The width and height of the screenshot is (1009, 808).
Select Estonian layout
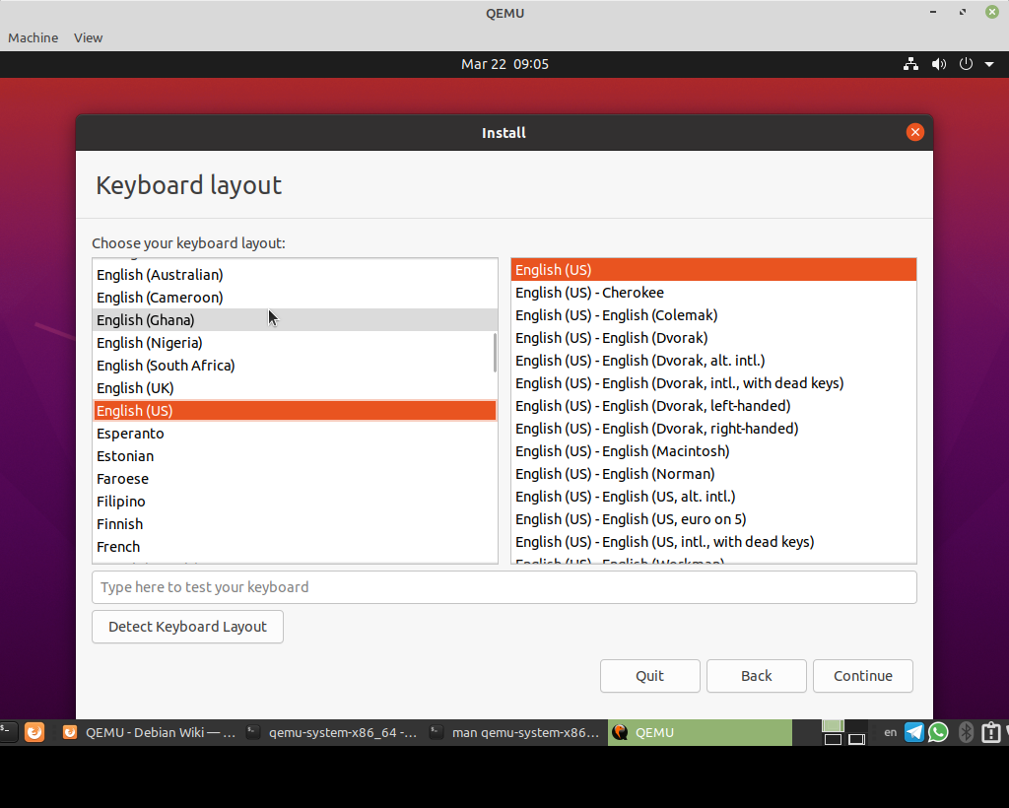point(295,456)
